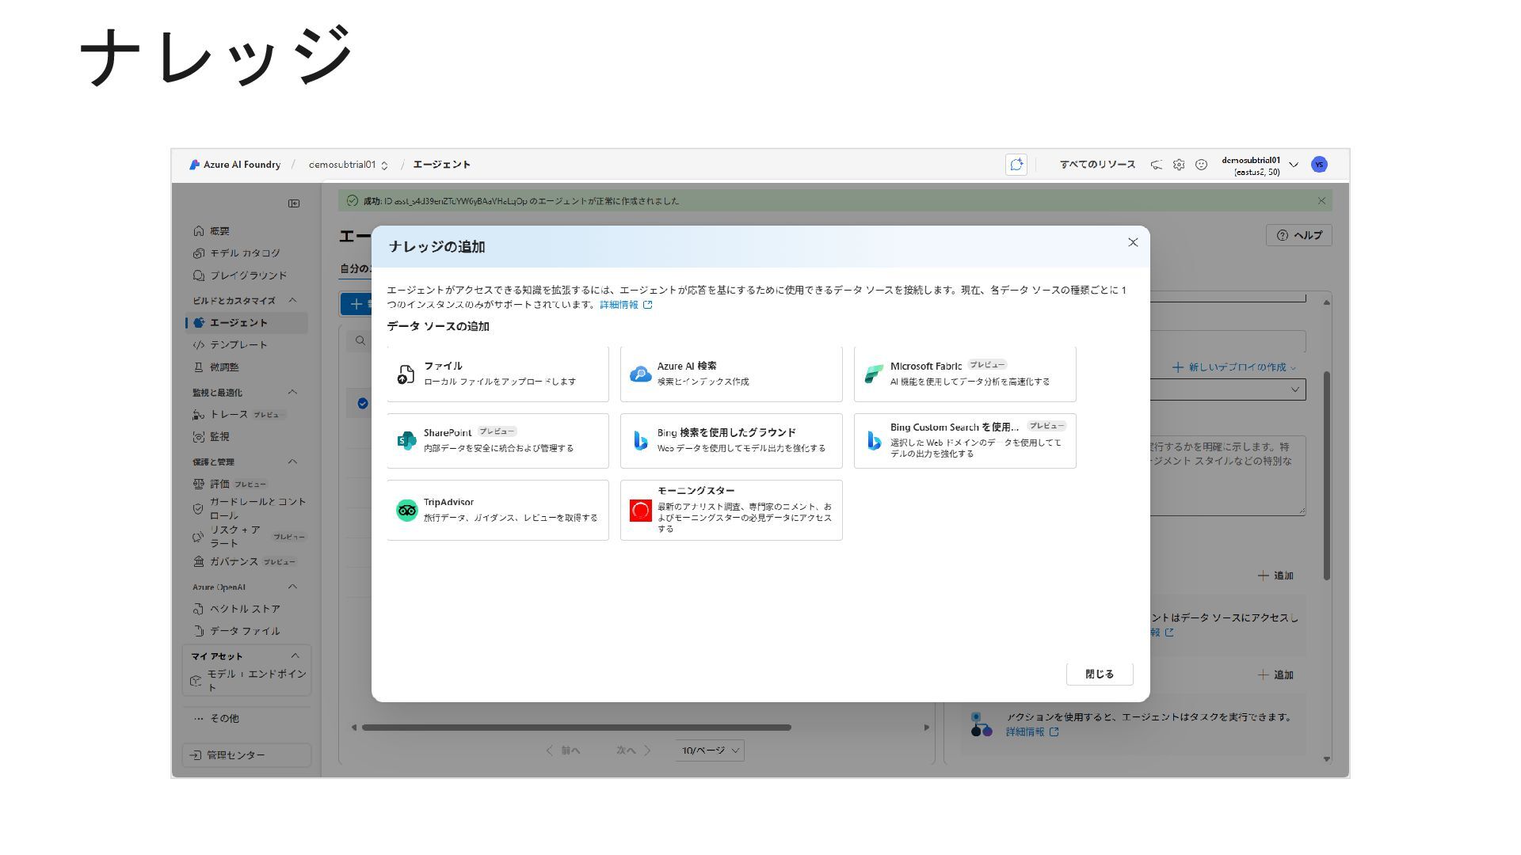This screenshot has width=1521, height=855.
Task: Click the エージェント breadcrumb
Action: click(441, 165)
